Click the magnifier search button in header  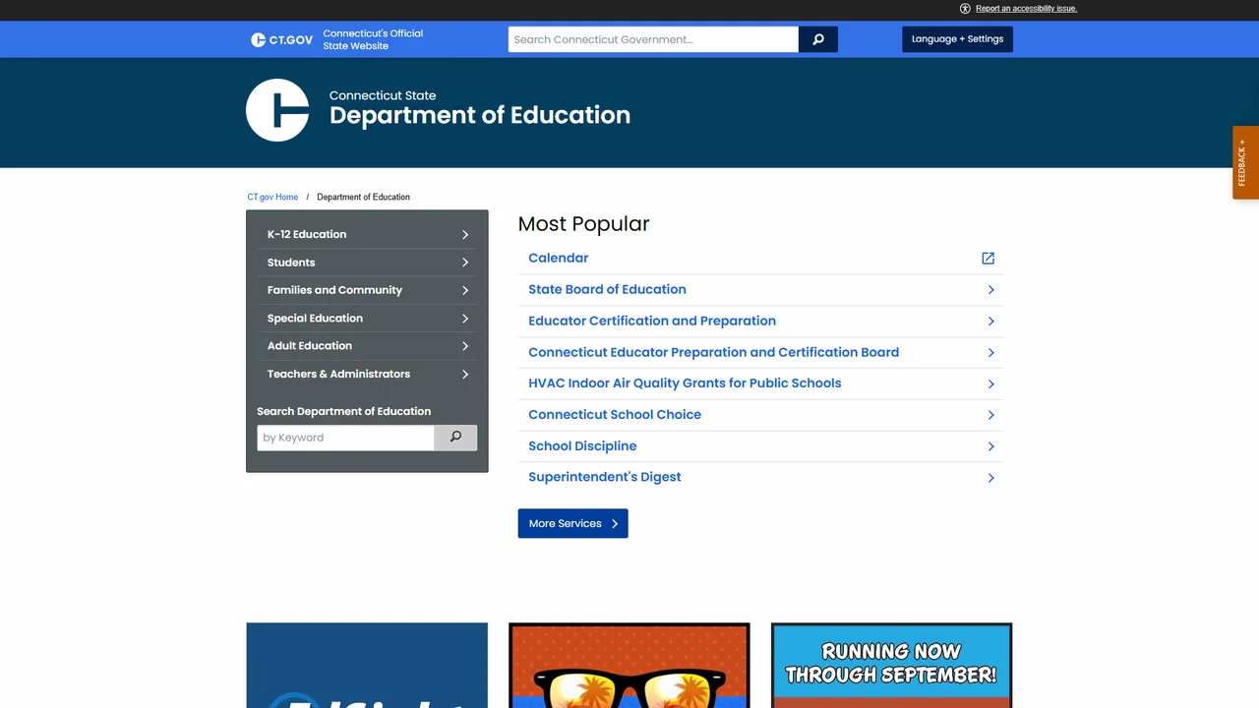coord(818,39)
